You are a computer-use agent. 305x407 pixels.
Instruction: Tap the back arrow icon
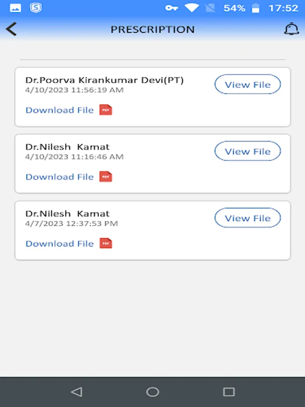pyautogui.click(x=11, y=29)
